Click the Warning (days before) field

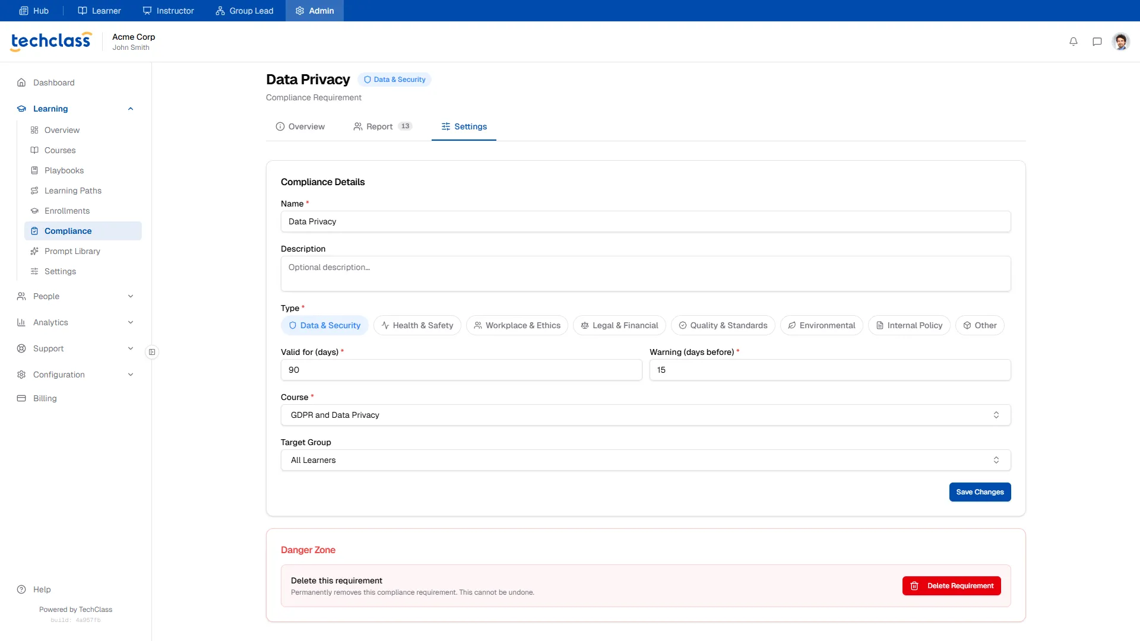click(830, 370)
